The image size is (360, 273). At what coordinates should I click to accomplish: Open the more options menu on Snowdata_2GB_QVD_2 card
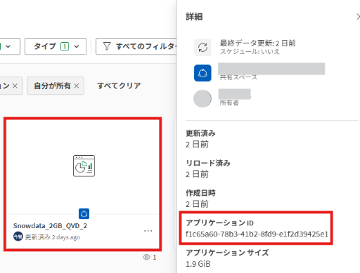click(148, 231)
